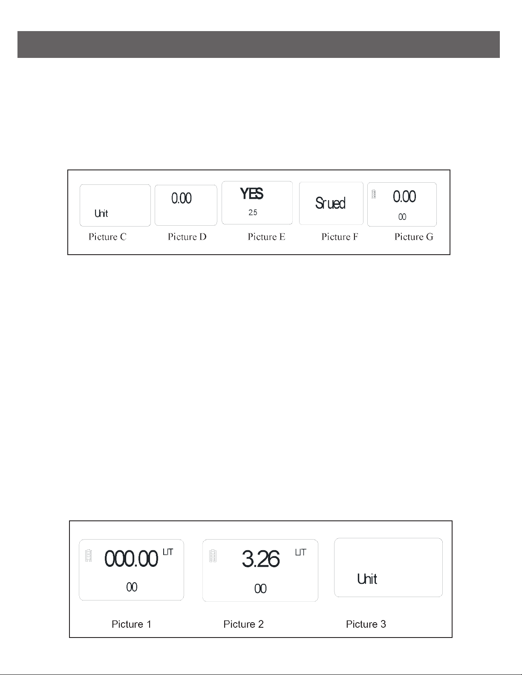Click the battery icon in Picture 1 display
Image resolution: width=522 pixels, height=675 pixels.
tap(89, 555)
